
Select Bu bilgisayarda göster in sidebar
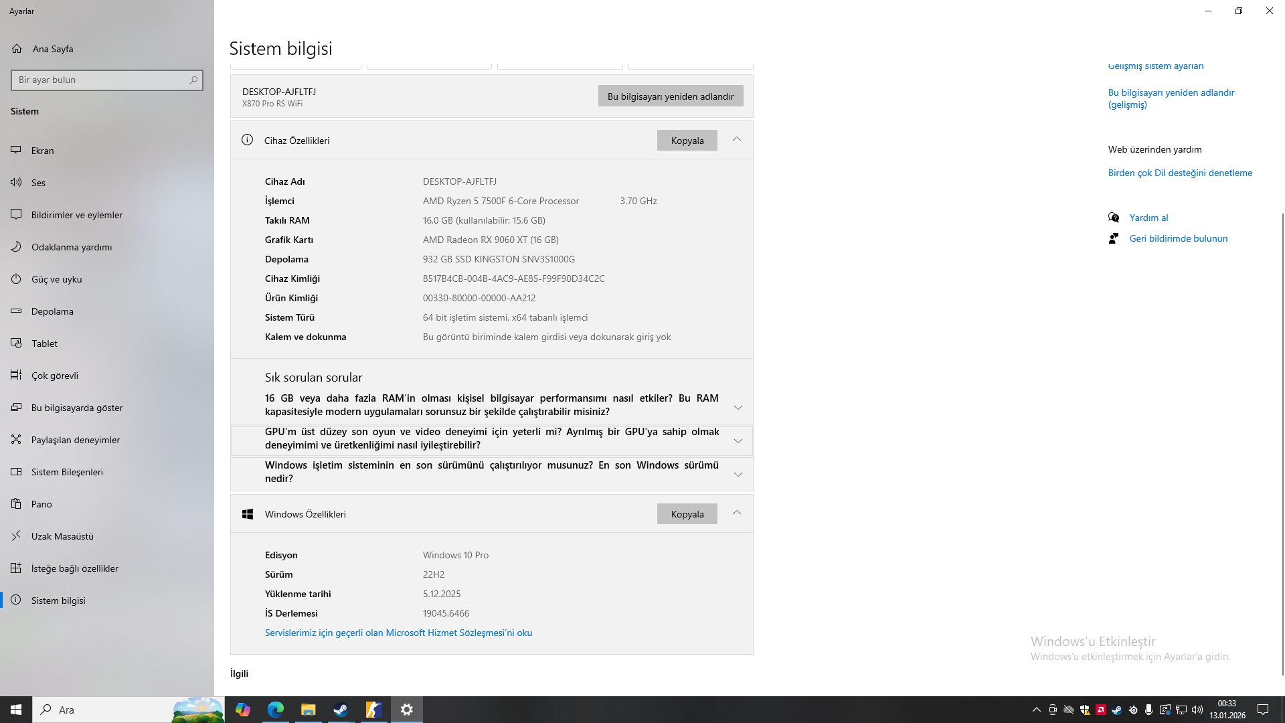(107, 408)
